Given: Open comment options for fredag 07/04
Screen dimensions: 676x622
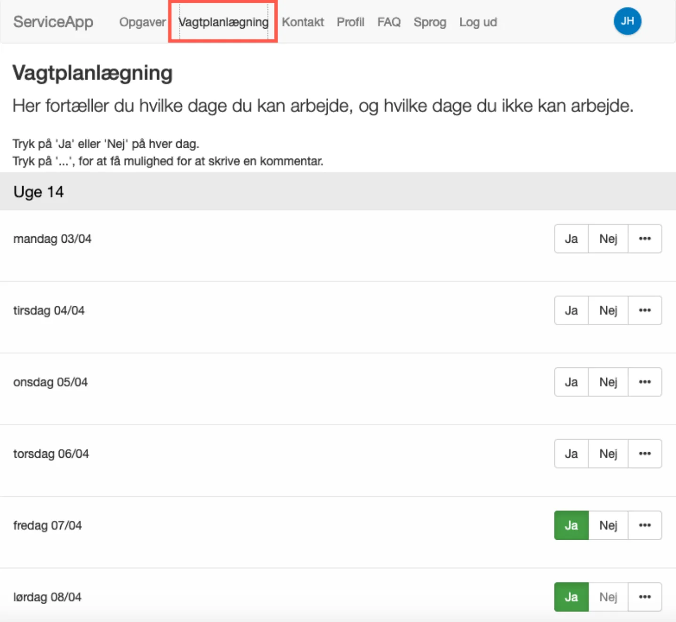Looking at the screenshot, I should pos(645,526).
